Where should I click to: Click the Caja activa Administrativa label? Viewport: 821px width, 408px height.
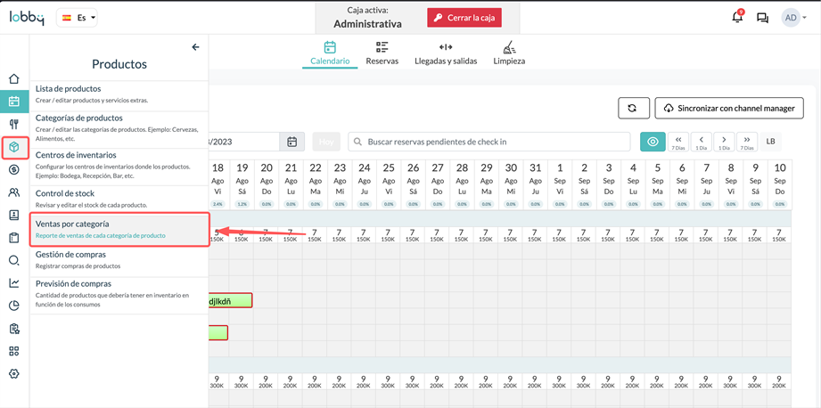point(367,18)
